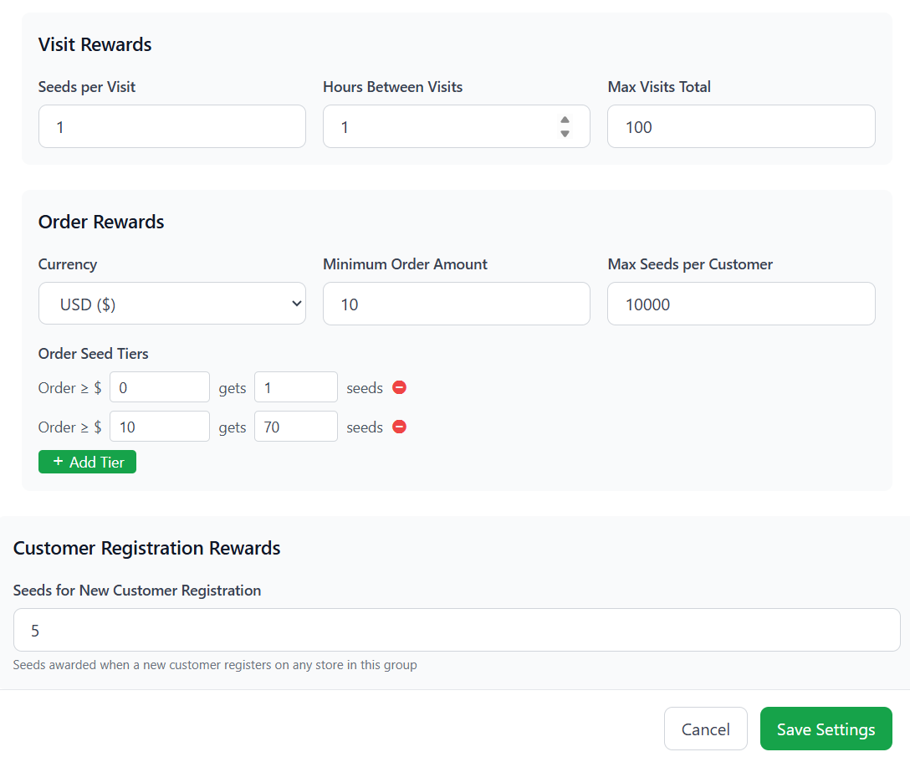Screen dimensions: 910x757
Task: Click the Max Seeds per Customer input
Action: pyautogui.click(x=740, y=304)
